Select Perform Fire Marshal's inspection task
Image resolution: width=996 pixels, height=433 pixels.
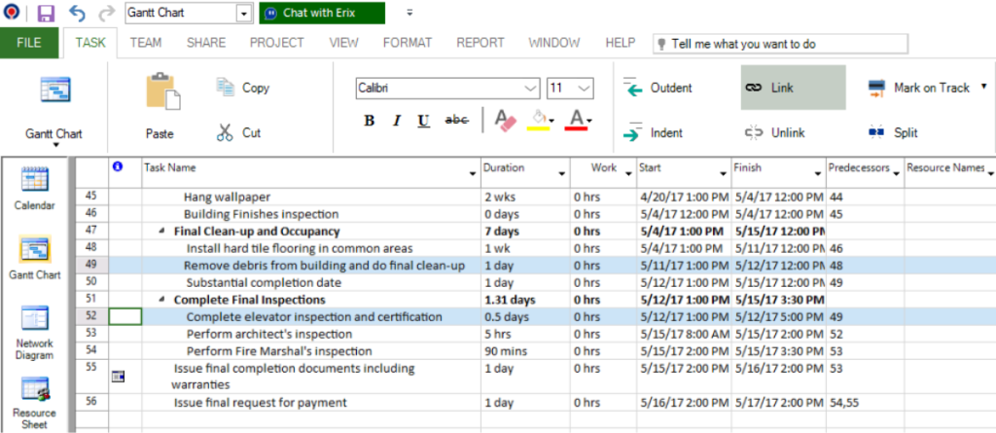tap(279, 351)
